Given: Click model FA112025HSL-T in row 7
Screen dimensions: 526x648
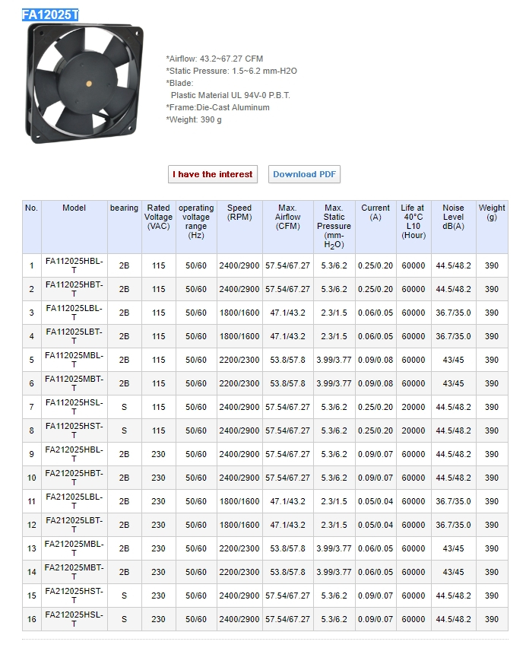Looking at the screenshot, I should point(74,407).
